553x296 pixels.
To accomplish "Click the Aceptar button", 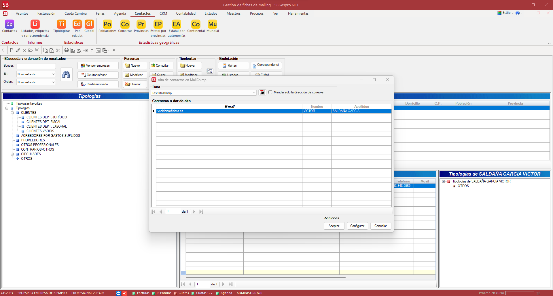I will coord(334,226).
